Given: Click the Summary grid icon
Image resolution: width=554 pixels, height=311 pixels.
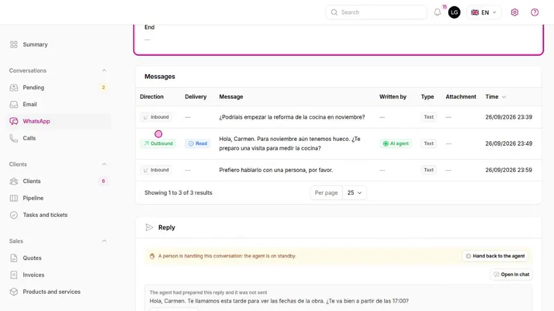Looking at the screenshot, I should (x=14, y=44).
